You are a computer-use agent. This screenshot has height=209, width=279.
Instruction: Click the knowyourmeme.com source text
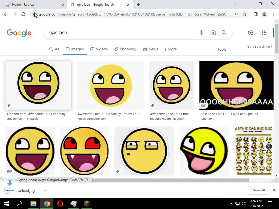point(92,119)
